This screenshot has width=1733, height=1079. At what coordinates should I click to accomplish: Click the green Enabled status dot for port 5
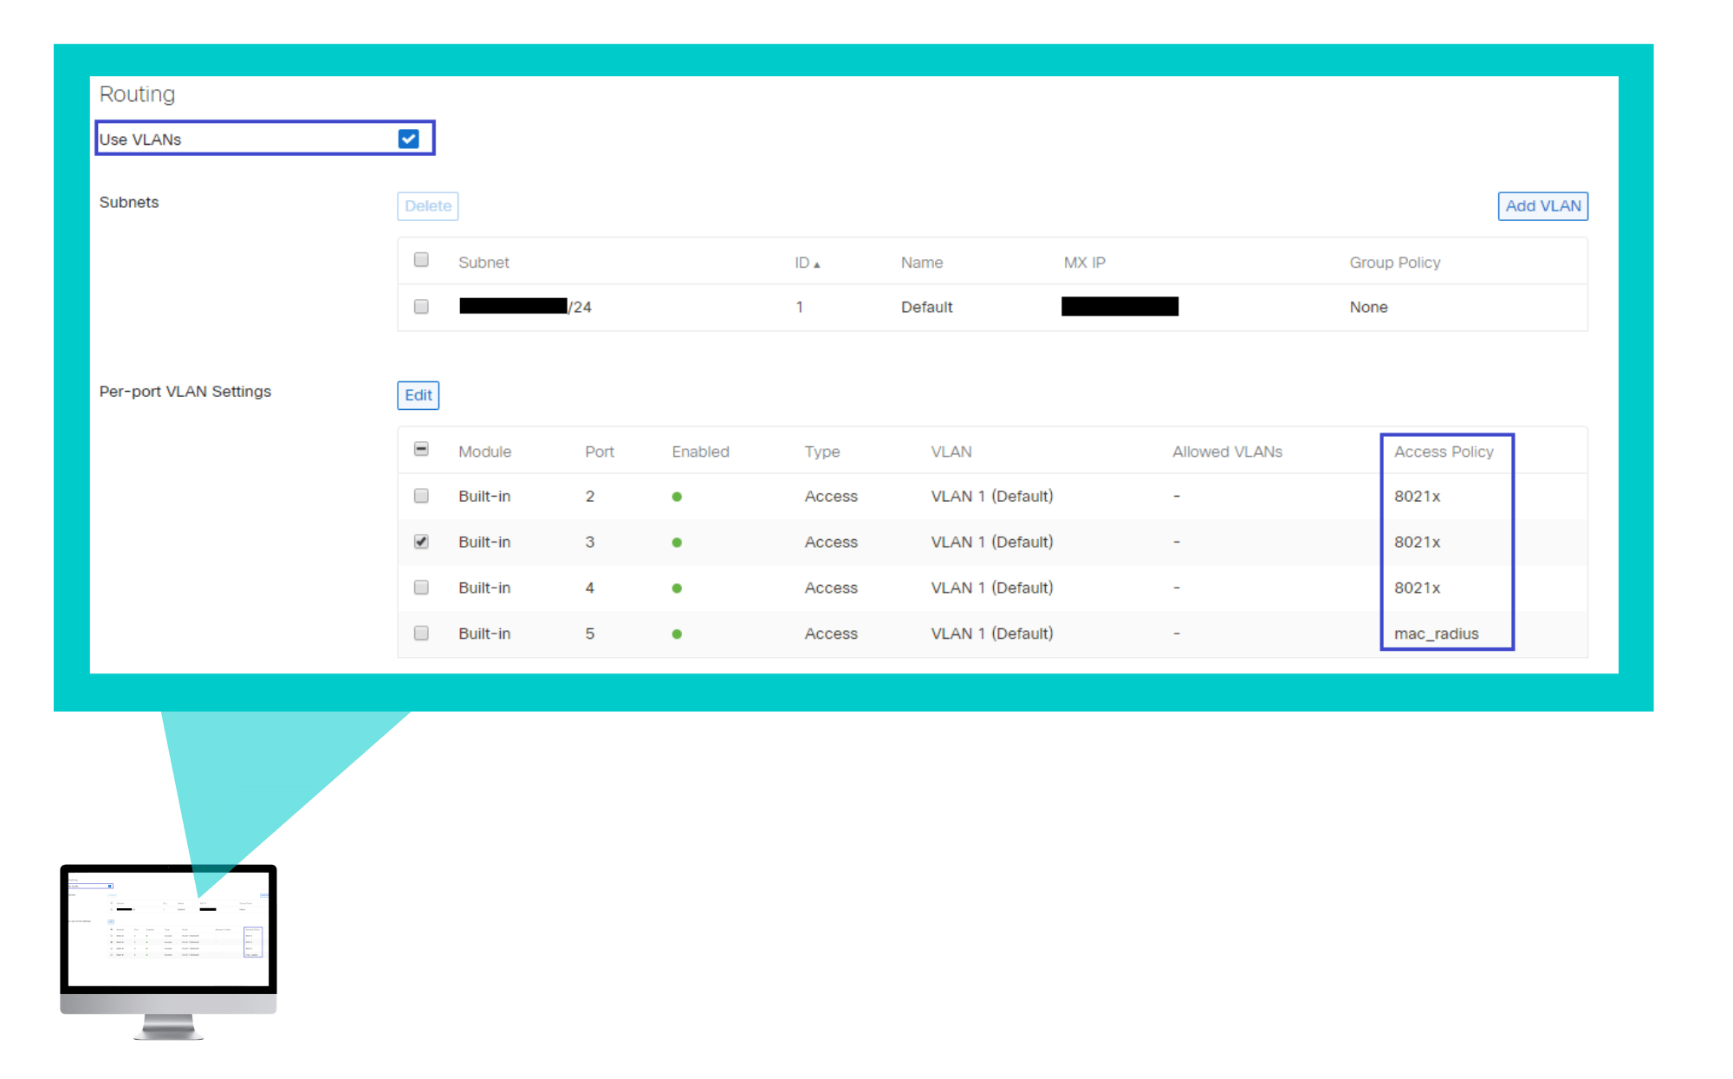click(x=677, y=634)
